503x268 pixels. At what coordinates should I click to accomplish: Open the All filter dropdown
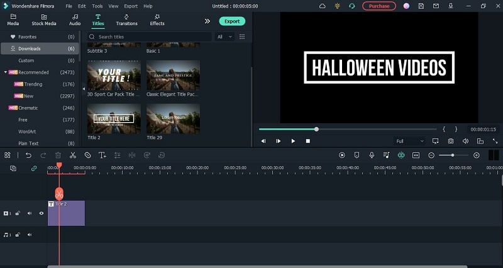(224, 36)
